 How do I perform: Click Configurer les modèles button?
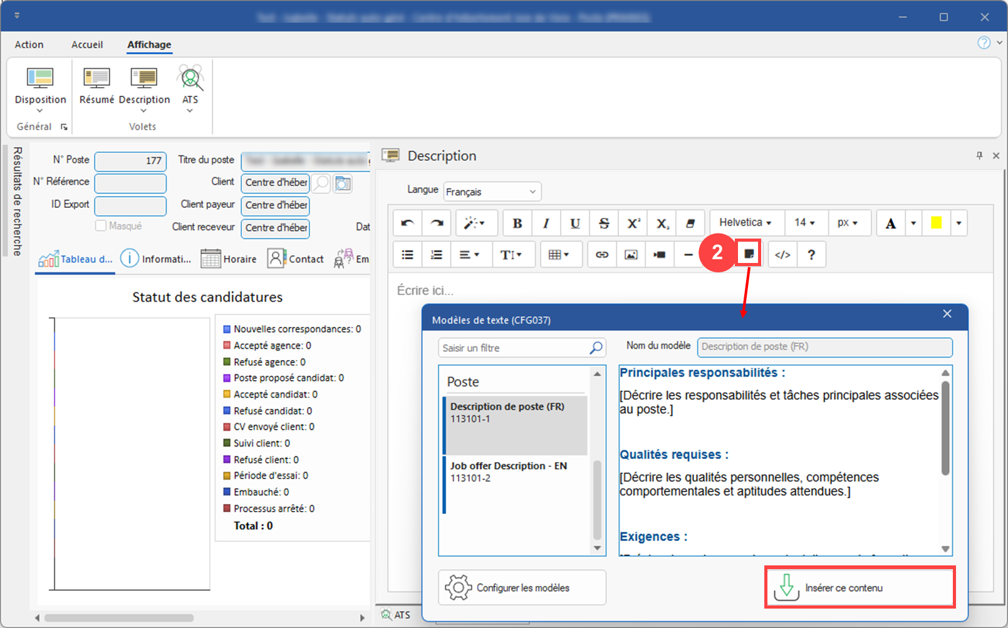[x=522, y=587]
